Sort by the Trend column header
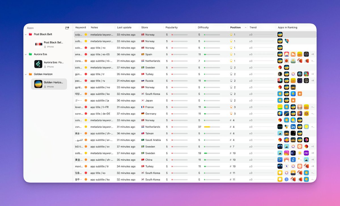This screenshot has height=206, width=340. tap(253, 27)
